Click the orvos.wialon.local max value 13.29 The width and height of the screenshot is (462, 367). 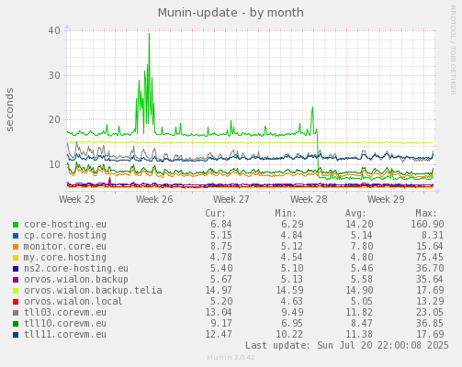(x=430, y=301)
